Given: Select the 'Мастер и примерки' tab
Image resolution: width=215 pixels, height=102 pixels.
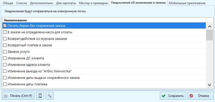Looking at the screenshot, I should (x=93, y=3).
